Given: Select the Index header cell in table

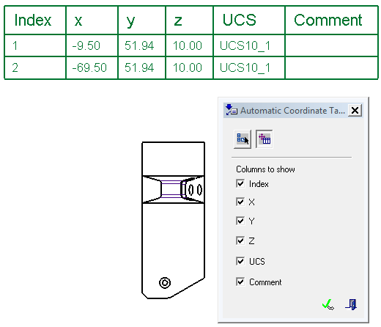Looking at the screenshot, I should coord(35,21).
